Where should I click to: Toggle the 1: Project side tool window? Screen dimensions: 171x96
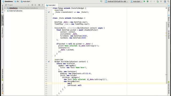(x=2, y=20)
